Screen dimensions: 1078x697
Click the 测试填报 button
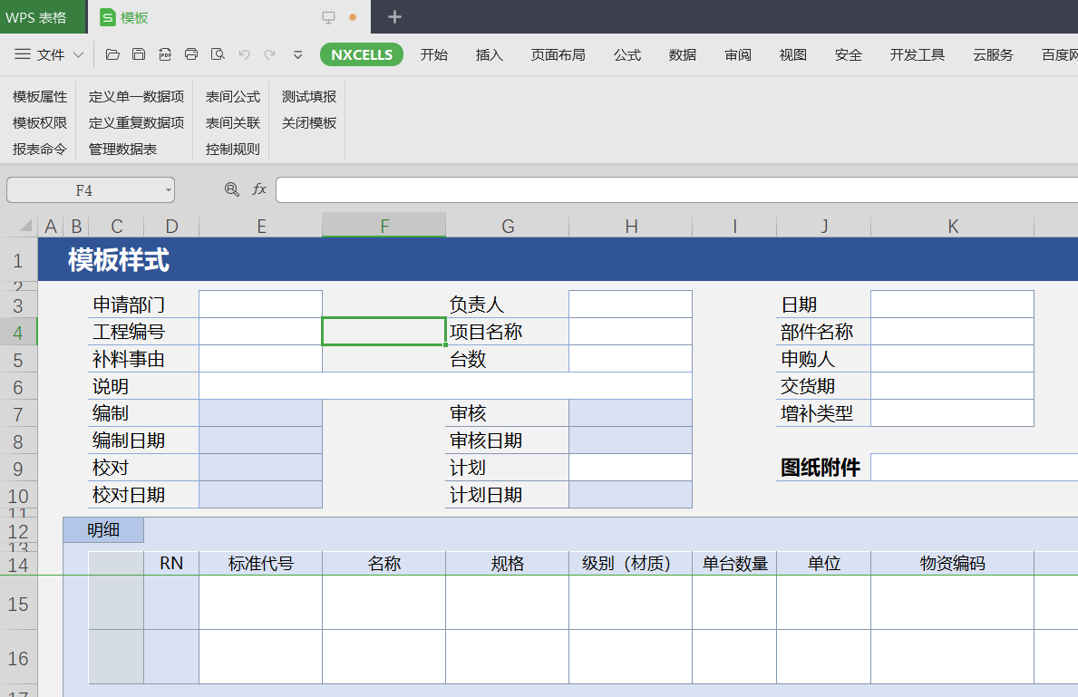tap(308, 96)
